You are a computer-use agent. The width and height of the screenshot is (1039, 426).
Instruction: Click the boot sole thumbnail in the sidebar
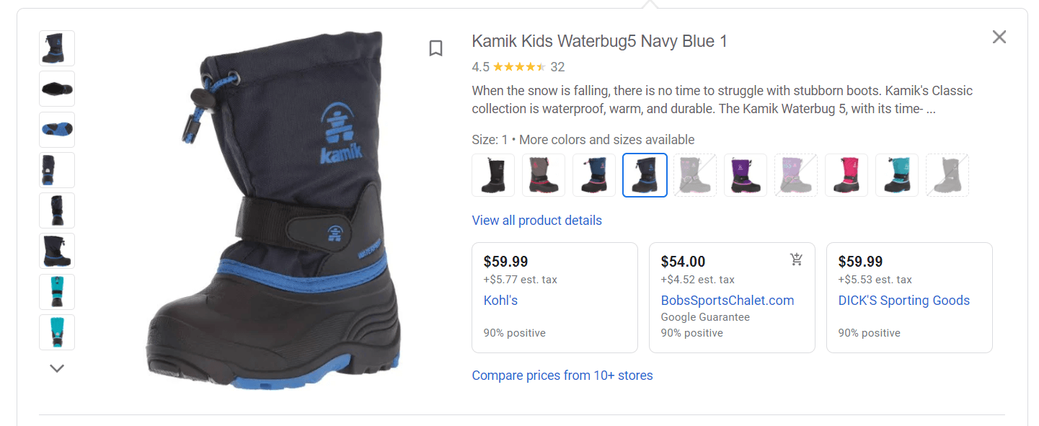click(x=56, y=129)
